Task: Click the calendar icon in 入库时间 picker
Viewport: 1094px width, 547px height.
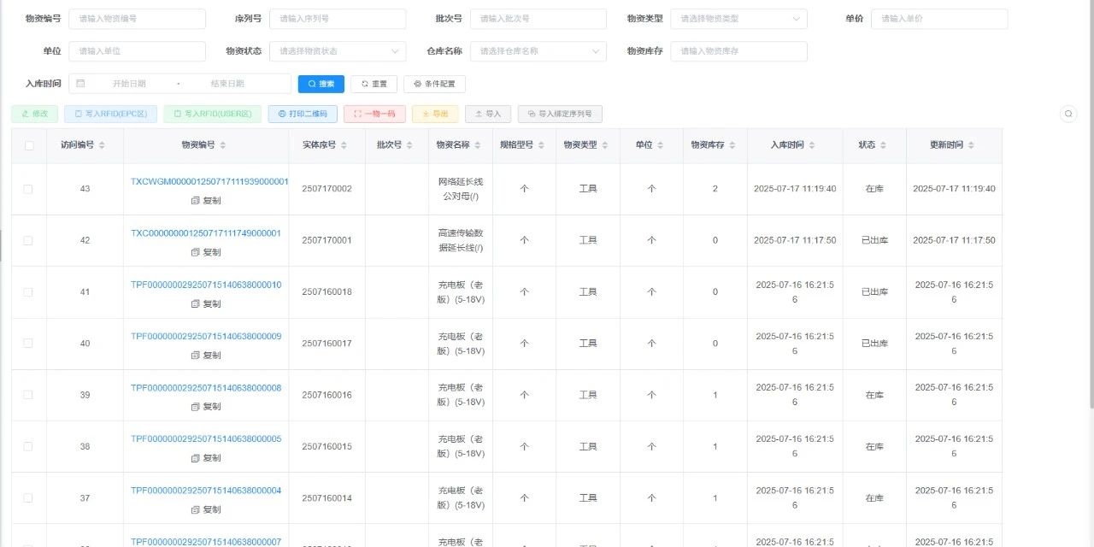Action: [x=80, y=84]
